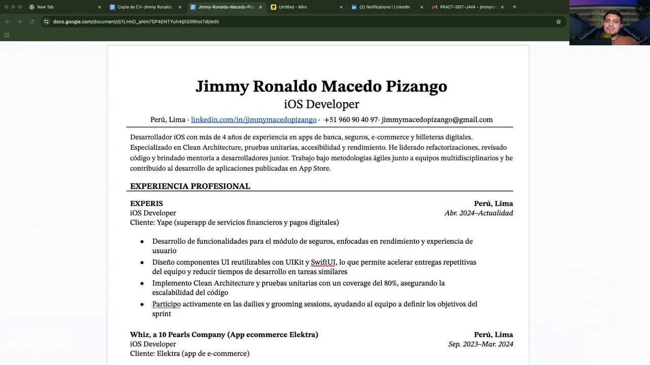Click the EXPERIS company name
Image resolution: width=650 pixels, height=365 pixels.
pos(146,203)
